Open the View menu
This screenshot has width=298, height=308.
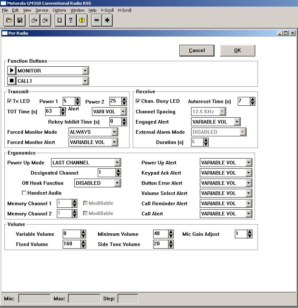pos(27,10)
